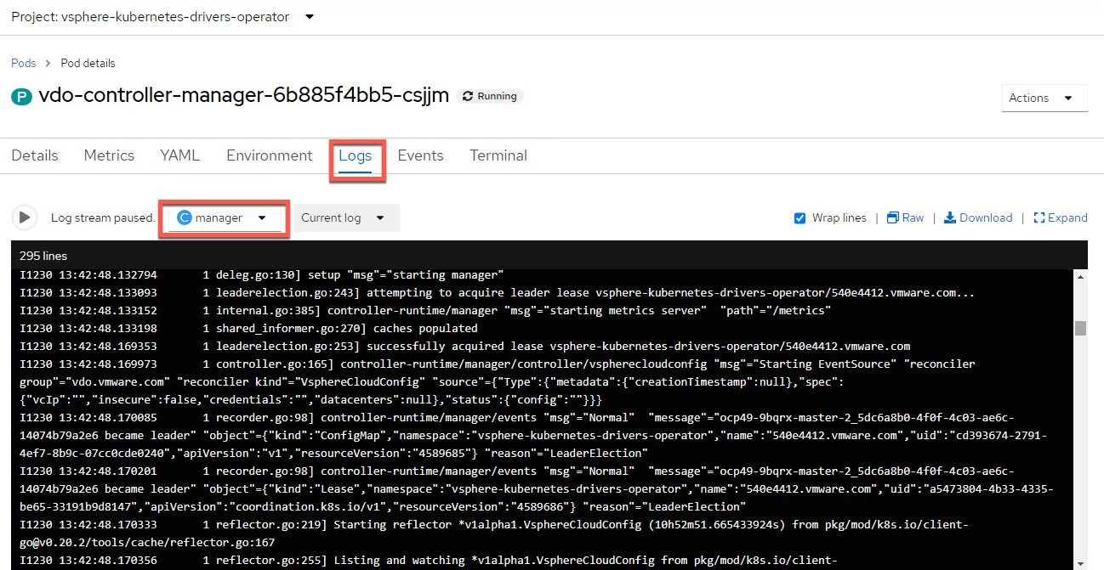The height and width of the screenshot is (570, 1104).
Task: Click log line 'shared_informer.go:270] caches populated'
Action: 248,328
